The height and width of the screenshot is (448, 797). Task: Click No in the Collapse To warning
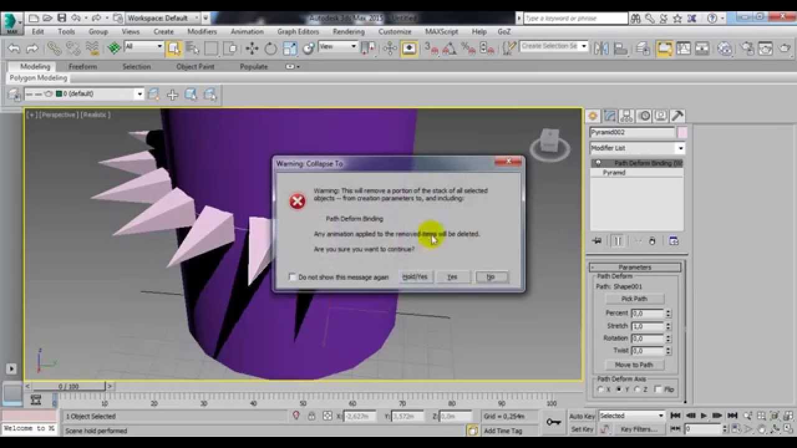point(491,277)
